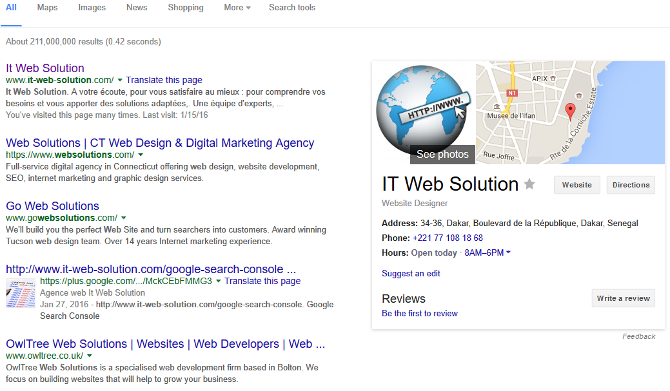Switch to the Shopping tab
This screenshot has width=670, height=391.
(186, 8)
